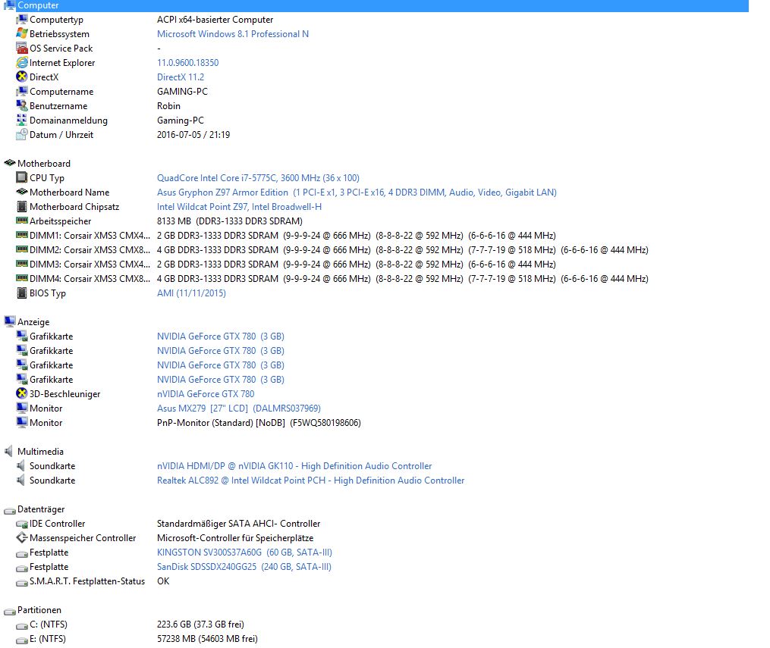The height and width of the screenshot is (648, 770).
Task: Click the Motherboard section header icon
Action: click(x=9, y=164)
